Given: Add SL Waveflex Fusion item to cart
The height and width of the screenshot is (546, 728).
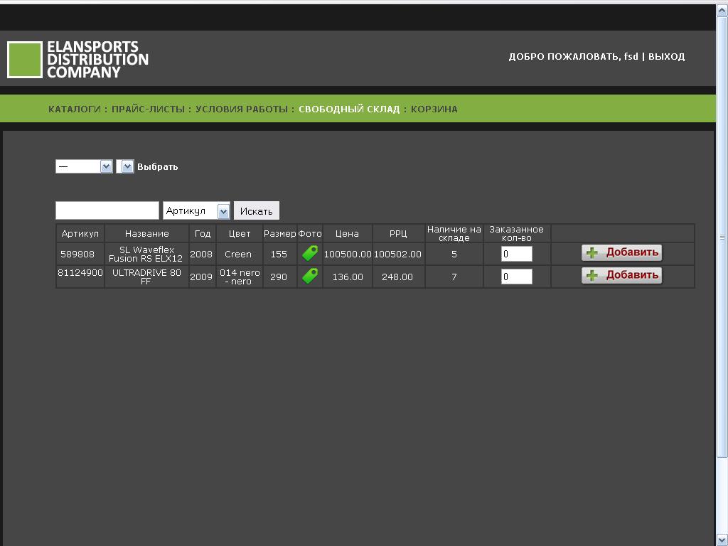Looking at the screenshot, I should point(621,252).
